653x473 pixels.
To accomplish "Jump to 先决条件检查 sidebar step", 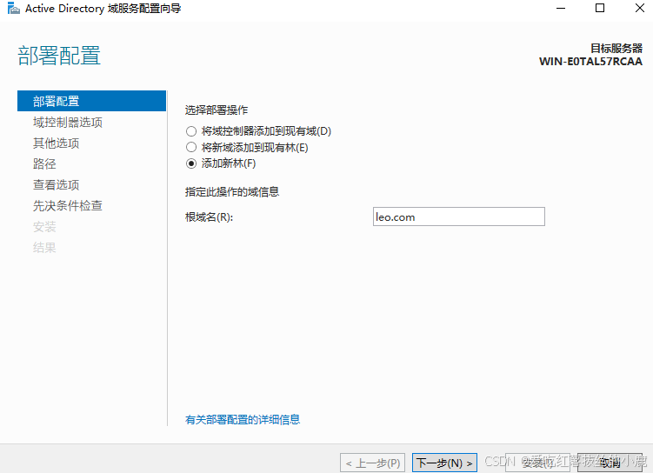I will (x=68, y=206).
